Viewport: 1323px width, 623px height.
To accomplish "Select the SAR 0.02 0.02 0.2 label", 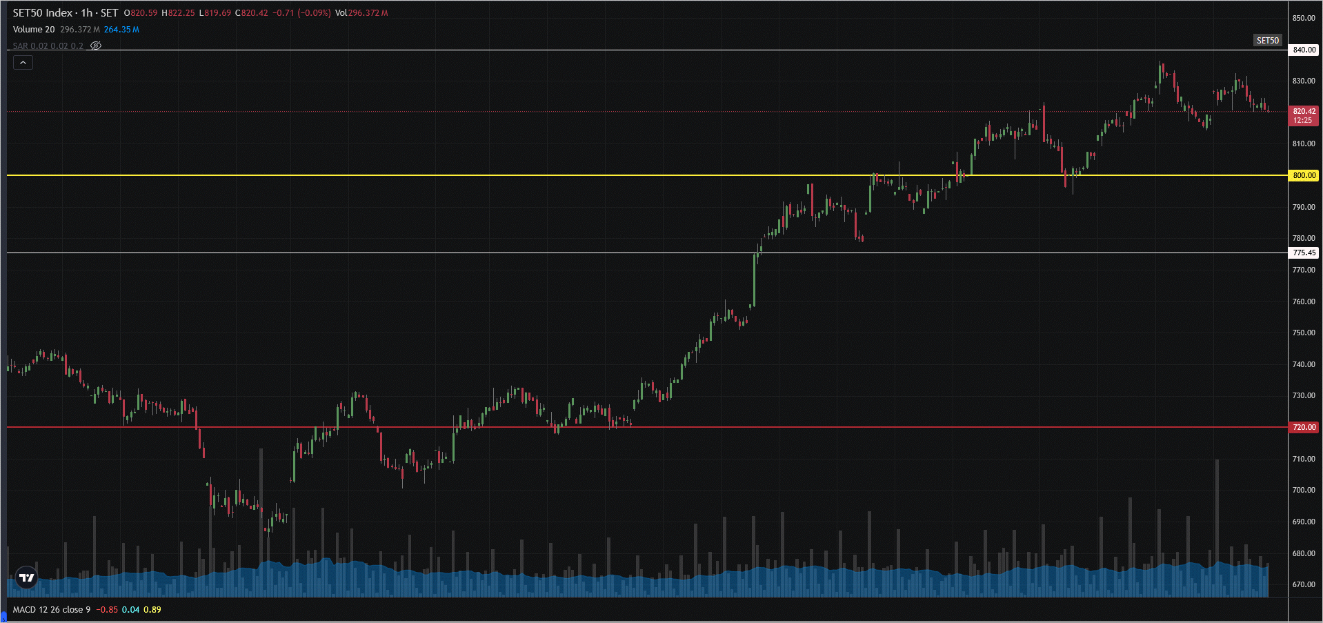I will click(48, 46).
